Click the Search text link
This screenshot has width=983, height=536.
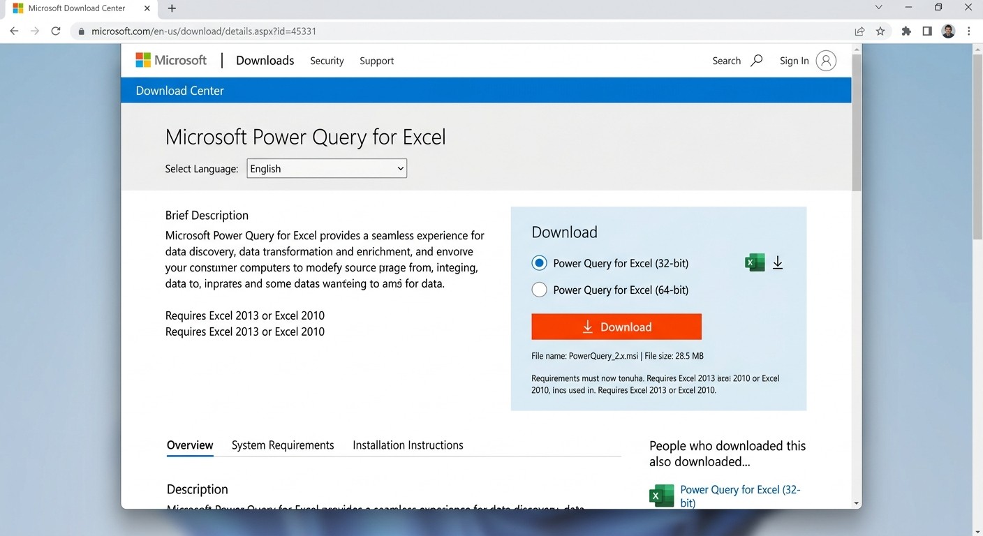[x=726, y=61]
